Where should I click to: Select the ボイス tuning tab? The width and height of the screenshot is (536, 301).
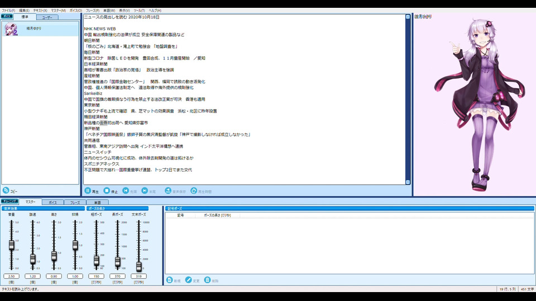[x=52, y=202]
